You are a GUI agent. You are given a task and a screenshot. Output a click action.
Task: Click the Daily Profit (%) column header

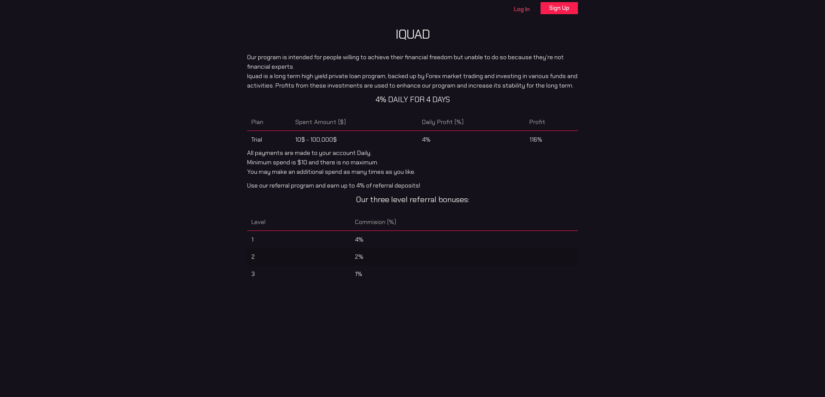pos(442,122)
